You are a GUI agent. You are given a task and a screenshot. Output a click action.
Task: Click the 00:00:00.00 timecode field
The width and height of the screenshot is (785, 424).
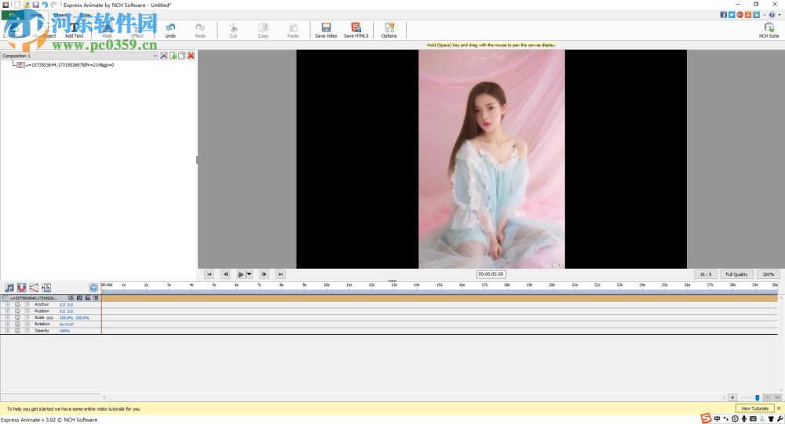[491, 274]
